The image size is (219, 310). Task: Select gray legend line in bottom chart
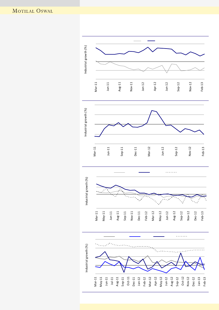109,236
